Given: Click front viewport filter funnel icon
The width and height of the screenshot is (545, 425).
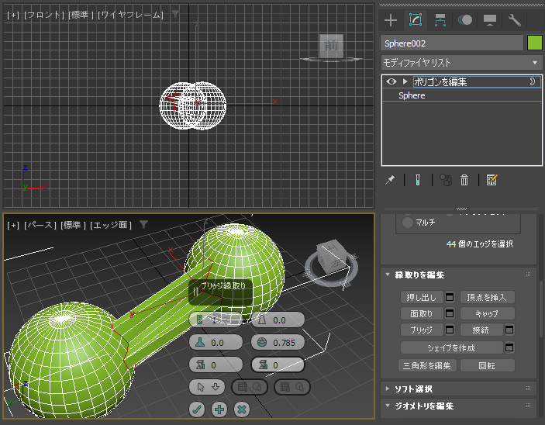Looking at the screenshot, I should coord(175,14).
